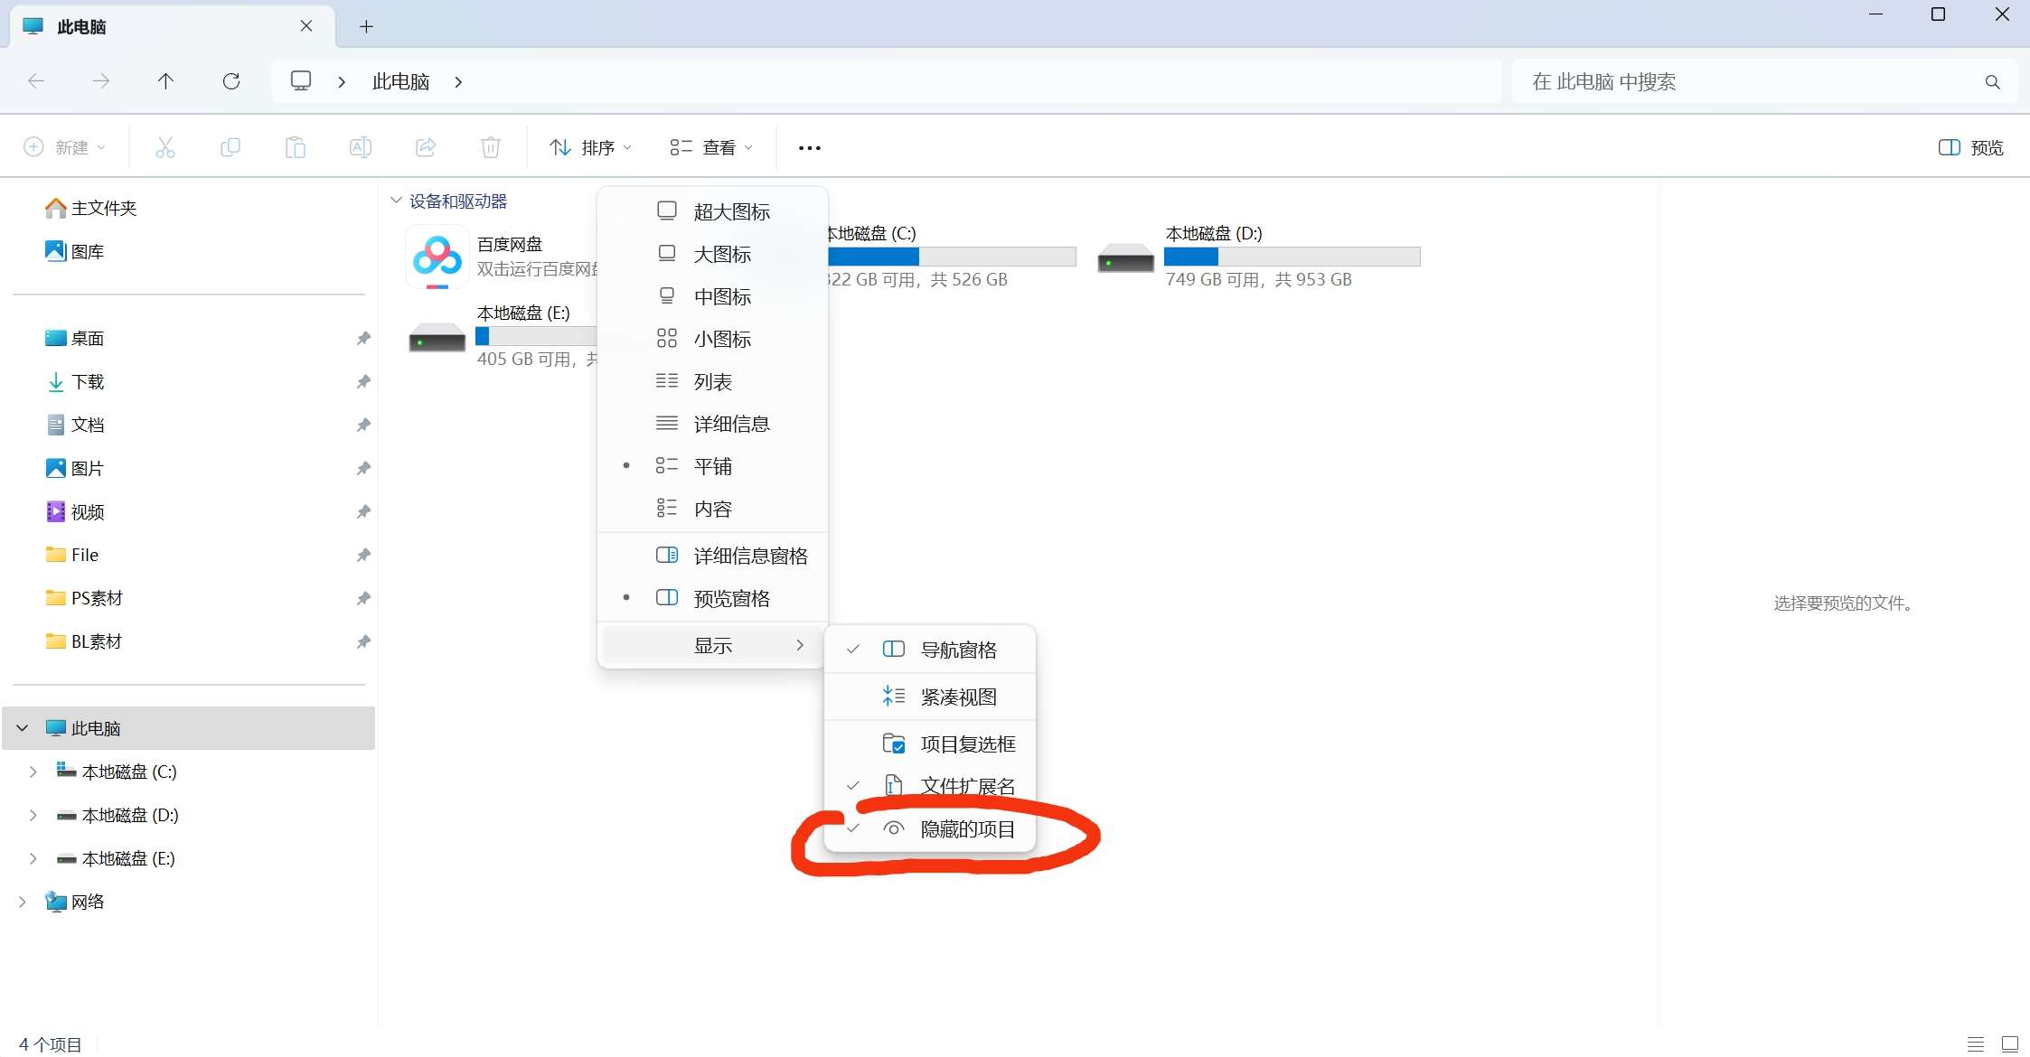Click the search magnifier icon
Viewport: 2030px width, 1057px height.
1992,82
